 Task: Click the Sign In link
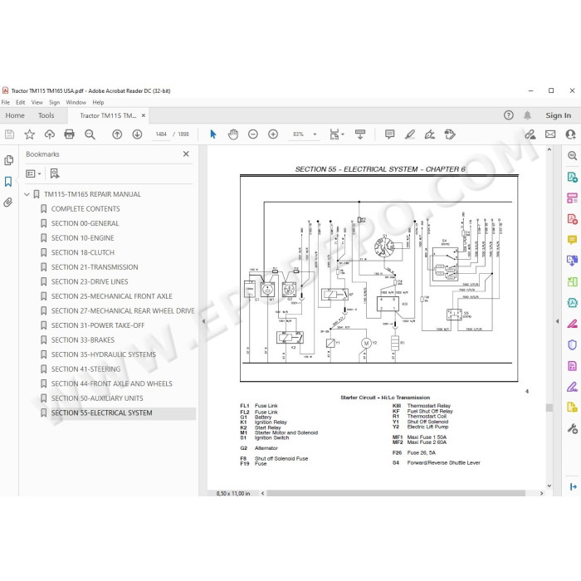pos(558,115)
